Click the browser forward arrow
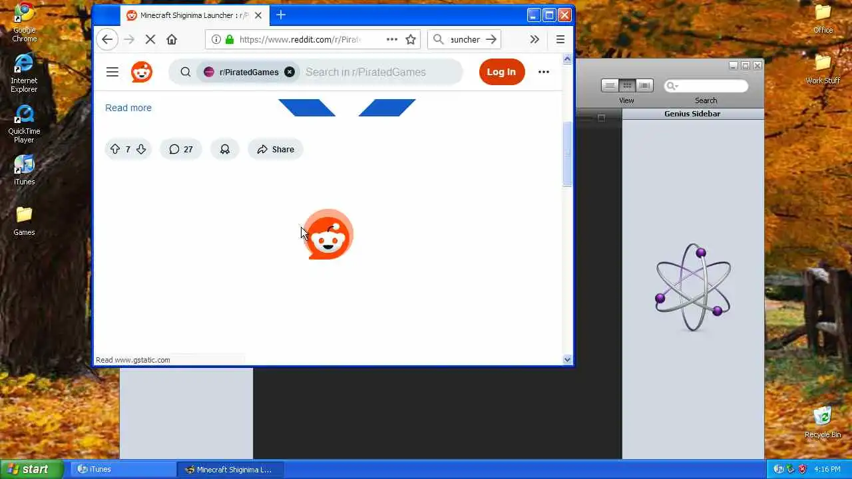Viewport: 852px width, 479px height. (129, 39)
